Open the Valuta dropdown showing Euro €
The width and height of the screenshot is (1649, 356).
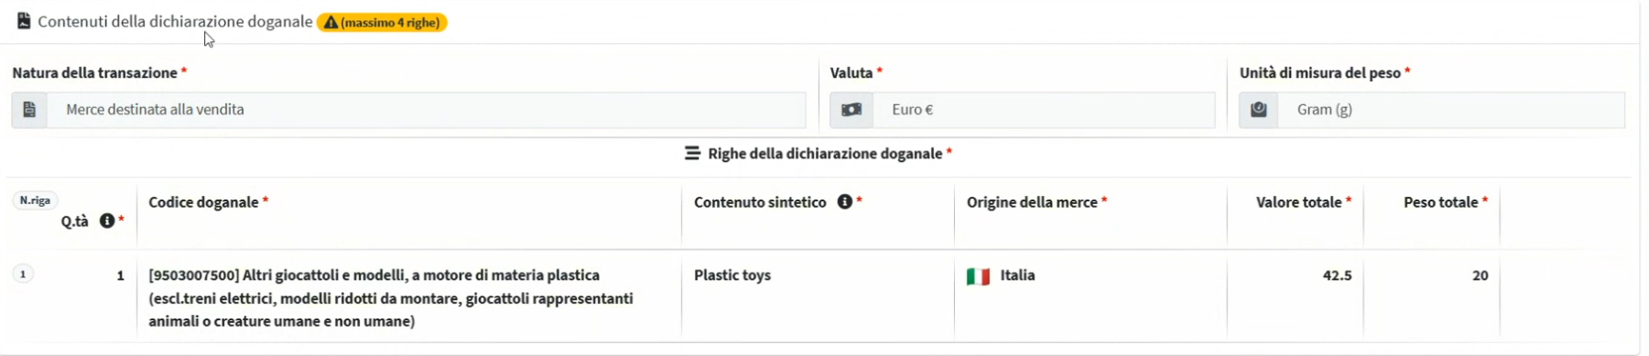point(1044,110)
